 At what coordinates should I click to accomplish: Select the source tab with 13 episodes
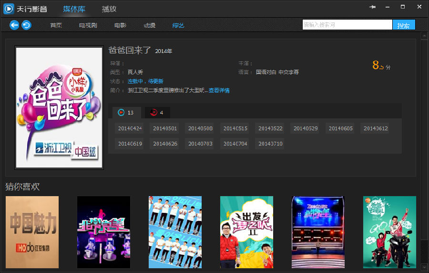(126, 113)
